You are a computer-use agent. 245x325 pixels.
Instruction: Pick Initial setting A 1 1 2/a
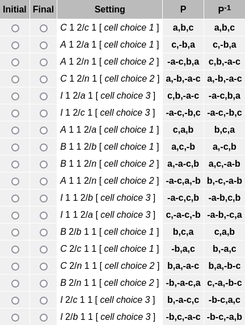click(15, 130)
